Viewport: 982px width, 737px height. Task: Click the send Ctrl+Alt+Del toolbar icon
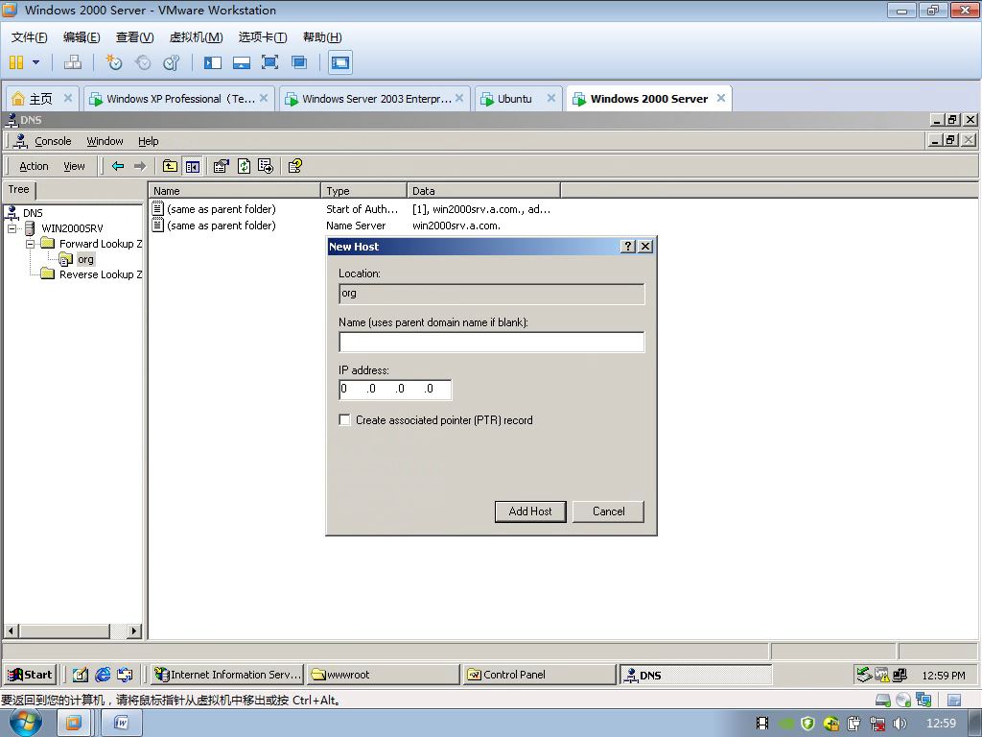[73, 62]
